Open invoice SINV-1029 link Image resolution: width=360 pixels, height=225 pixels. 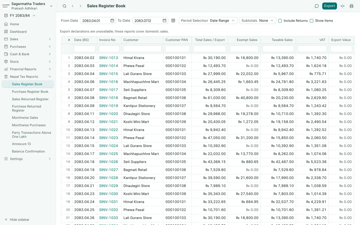tap(108, 186)
